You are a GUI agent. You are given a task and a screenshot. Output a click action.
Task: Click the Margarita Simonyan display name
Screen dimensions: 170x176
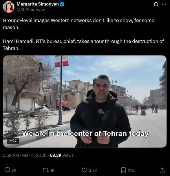38,4
